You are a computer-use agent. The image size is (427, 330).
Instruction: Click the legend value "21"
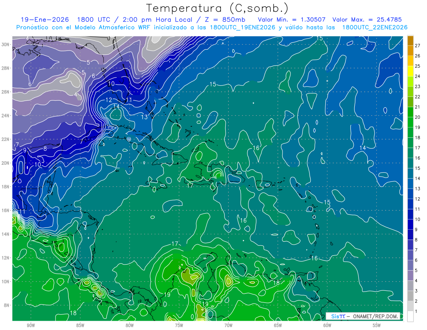coord(417,107)
